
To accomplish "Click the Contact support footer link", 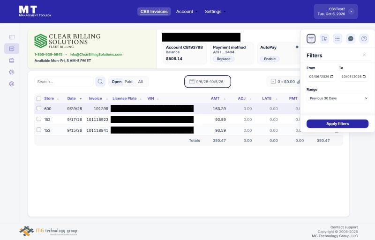I will coord(344,227).
